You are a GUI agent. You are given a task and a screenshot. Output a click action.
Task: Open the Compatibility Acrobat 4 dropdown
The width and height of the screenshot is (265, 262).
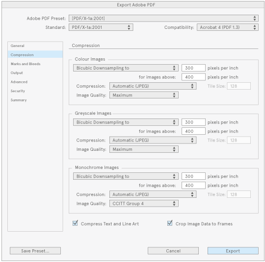pos(228,27)
